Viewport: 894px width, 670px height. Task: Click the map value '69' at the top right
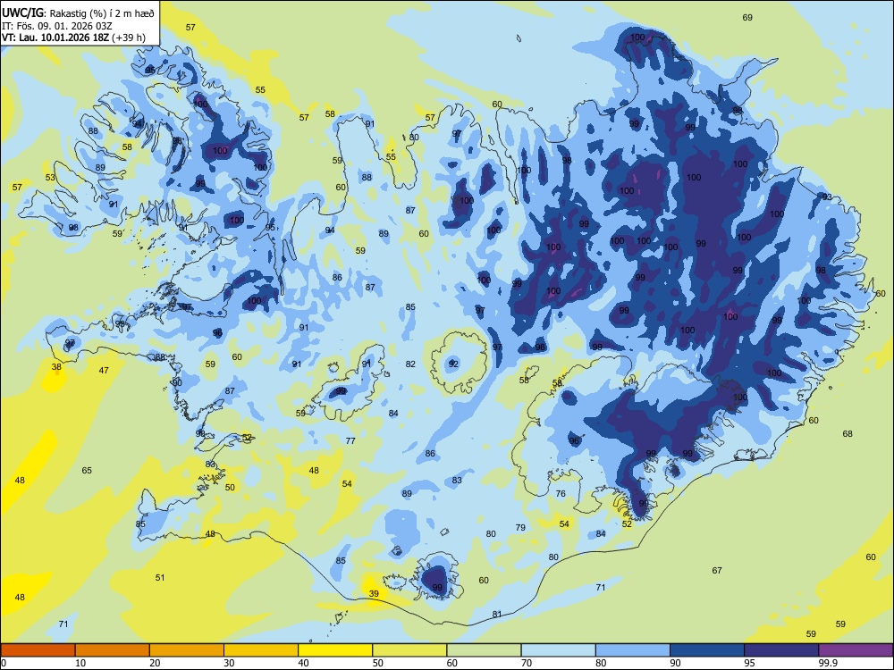[747, 18]
